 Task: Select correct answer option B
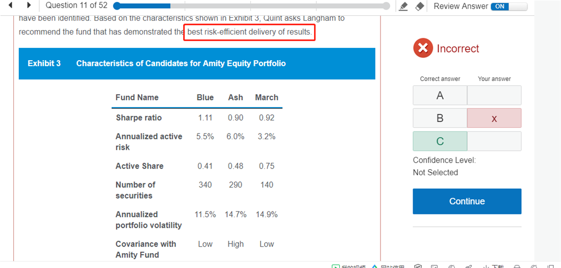click(440, 118)
